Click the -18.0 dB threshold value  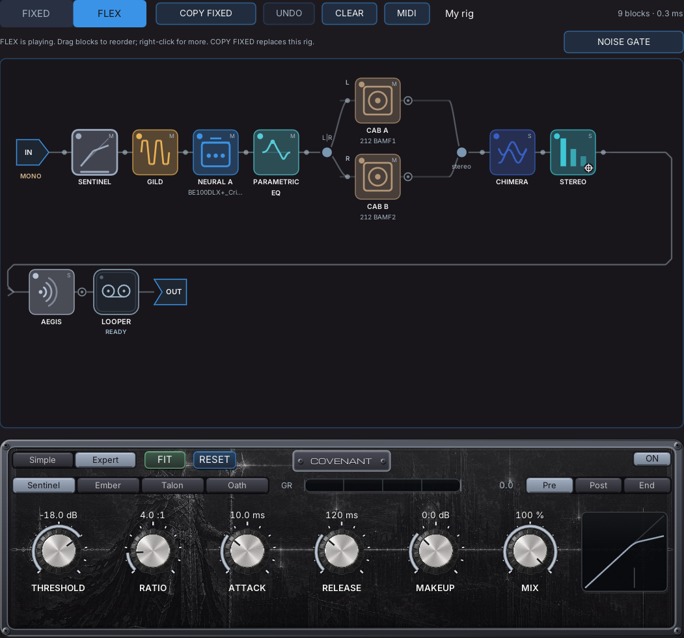(x=59, y=515)
